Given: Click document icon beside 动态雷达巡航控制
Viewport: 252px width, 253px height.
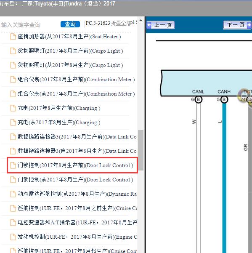Looking at the screenshot, I should point(13,194).
